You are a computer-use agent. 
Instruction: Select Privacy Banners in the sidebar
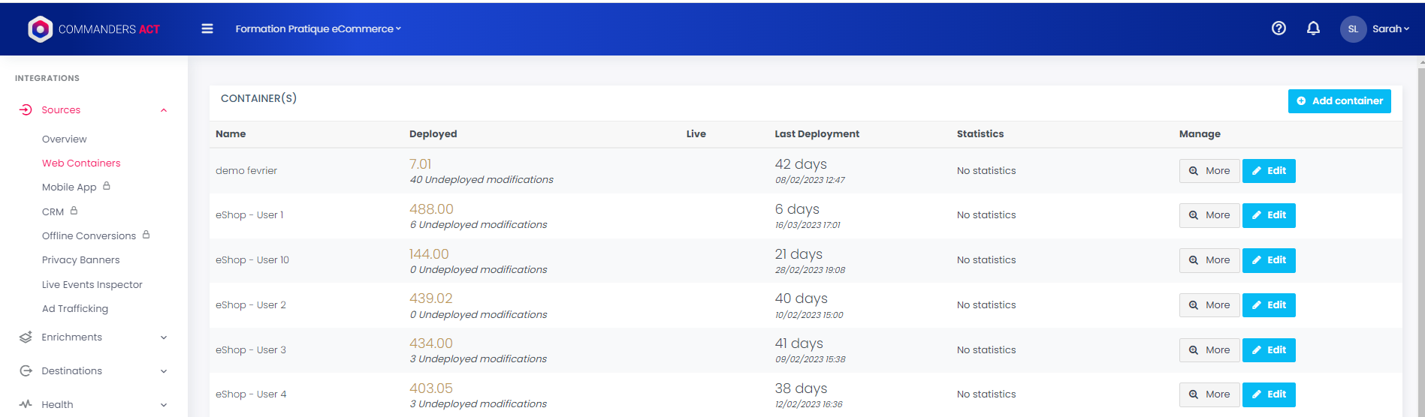tap(81, 260)
